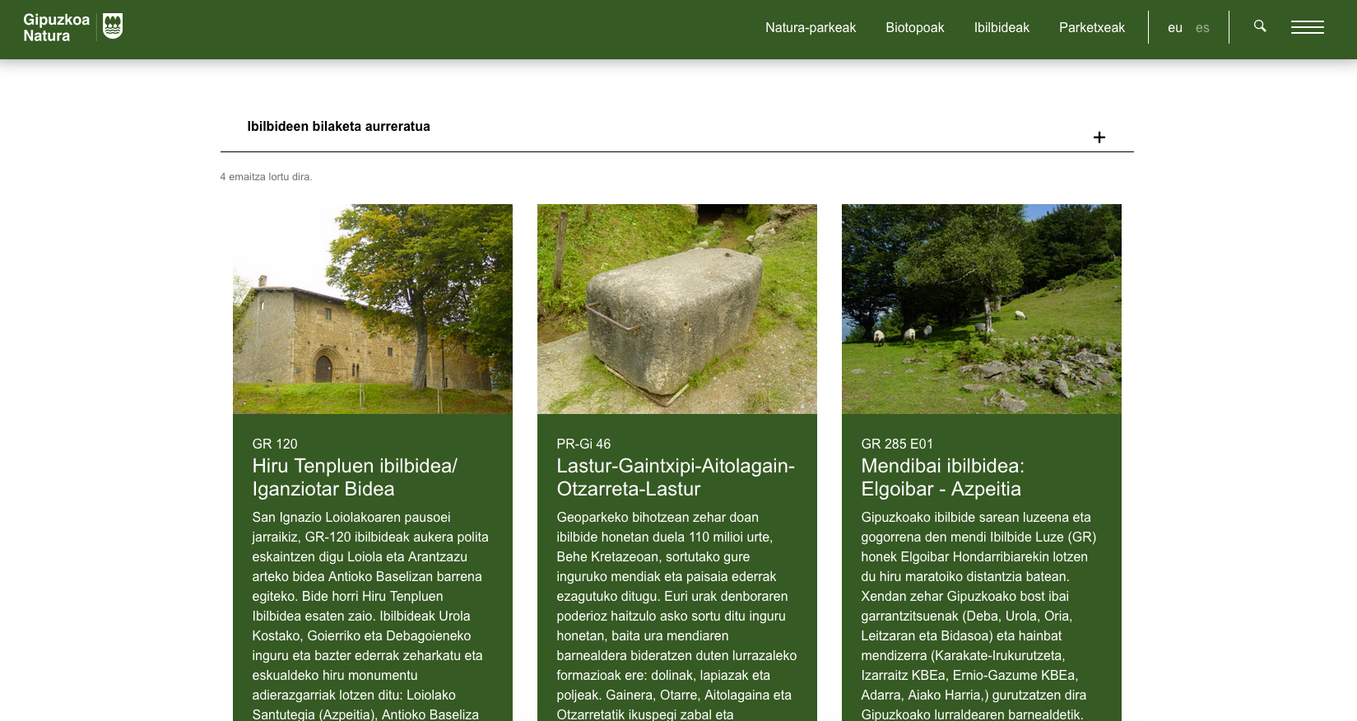Open the Lastur stone trough photo
Screen dimensions: 1357x721
[677, 309]
